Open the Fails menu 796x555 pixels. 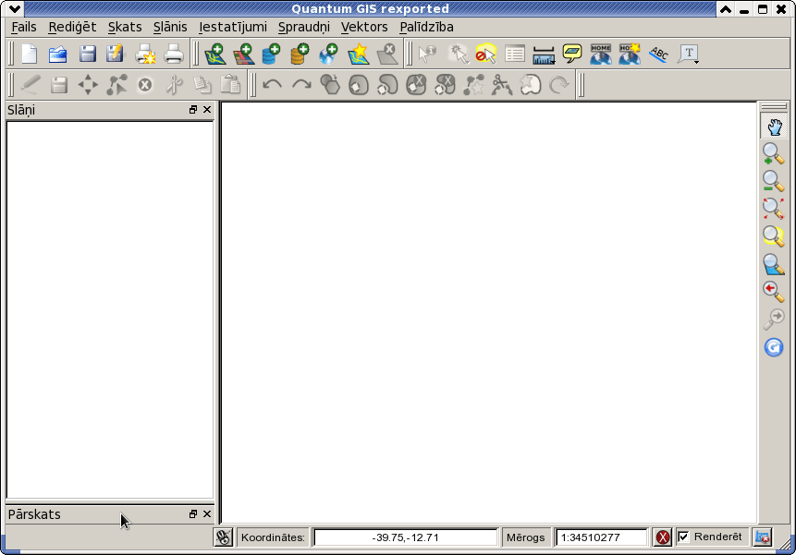point(24,27)
